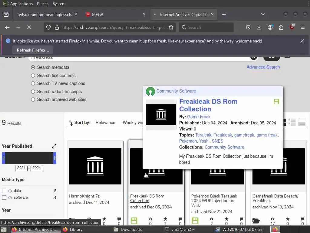310x233 pixels.
Task: Click the start year 2024 field
Action: click(x=21, y=168)
